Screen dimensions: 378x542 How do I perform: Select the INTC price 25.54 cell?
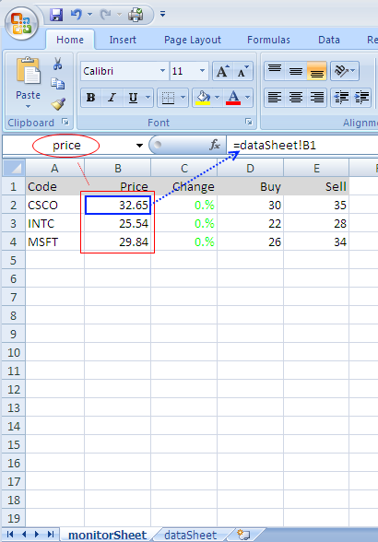118,223
